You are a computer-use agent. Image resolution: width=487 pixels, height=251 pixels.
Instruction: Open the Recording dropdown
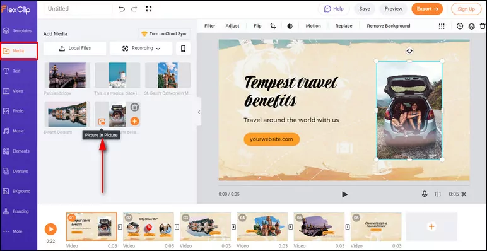141,49
